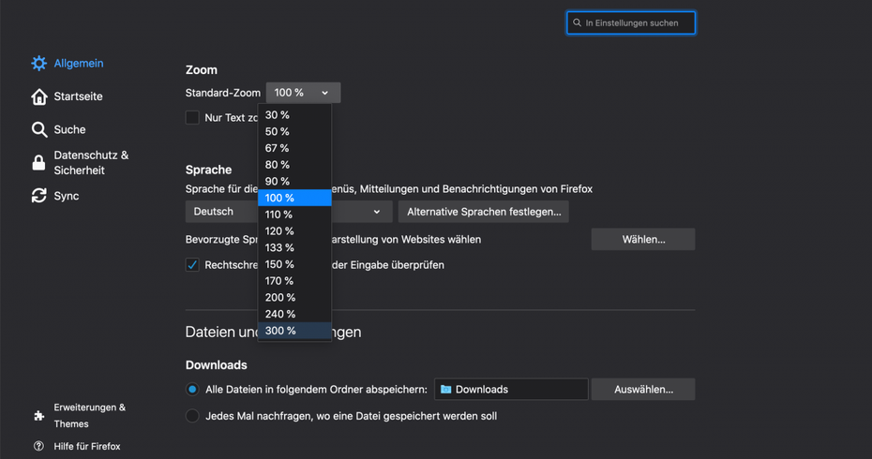Select the Jedes Mal nachfragen radio button
Image resolution: width=872 pixels, height=459 pixels.
click(192, 416)
